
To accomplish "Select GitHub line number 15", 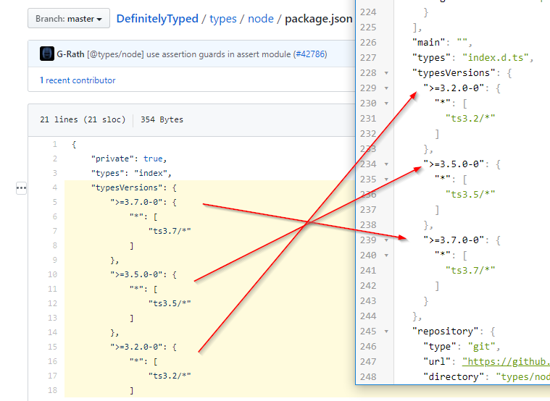I will click(x=53, y=347).
